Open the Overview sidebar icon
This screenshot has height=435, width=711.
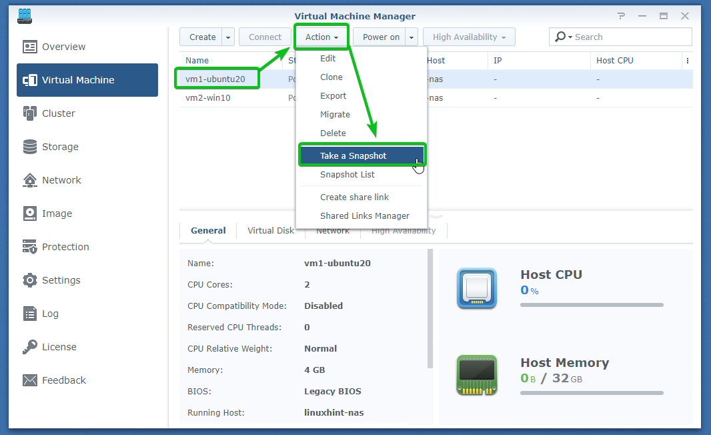30,47
